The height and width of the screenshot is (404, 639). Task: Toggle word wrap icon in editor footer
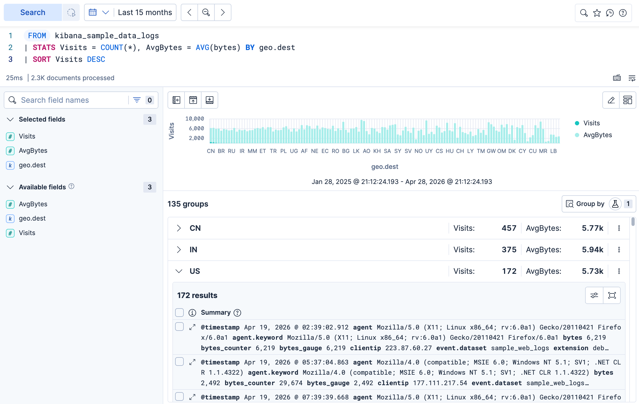point(632,78)
